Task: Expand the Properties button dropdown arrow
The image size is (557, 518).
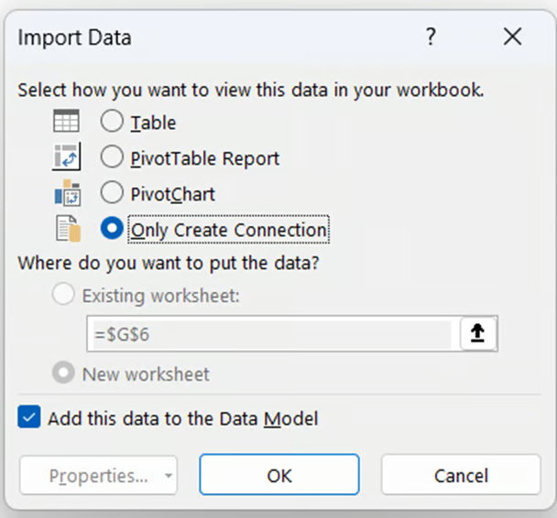Action: pos(168,476)
